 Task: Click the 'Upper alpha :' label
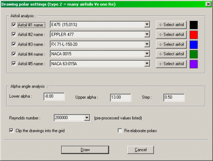pyautogui.click(x=87, y=97)
